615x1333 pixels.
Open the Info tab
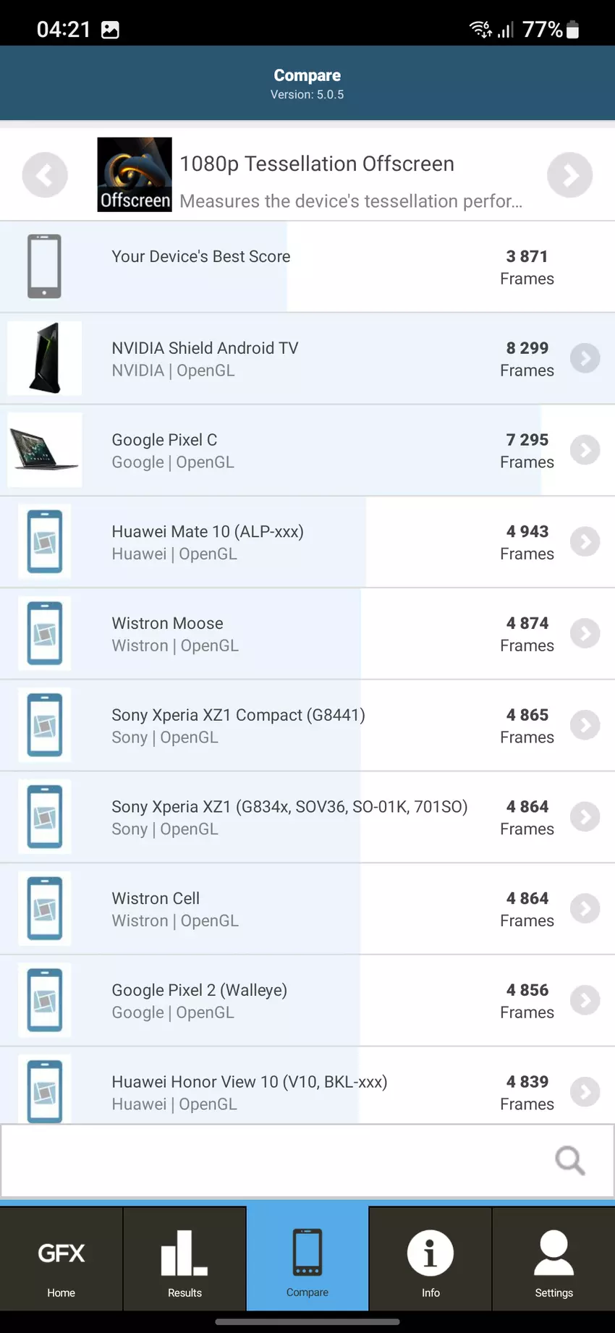pyautogui.click(x=430, y=1261)
